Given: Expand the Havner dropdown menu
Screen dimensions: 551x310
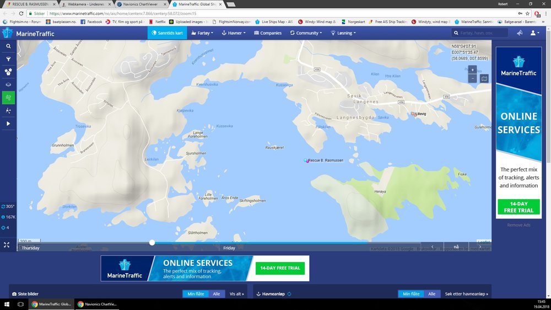Looking at the screenshot, I should [x=233, y=33].
